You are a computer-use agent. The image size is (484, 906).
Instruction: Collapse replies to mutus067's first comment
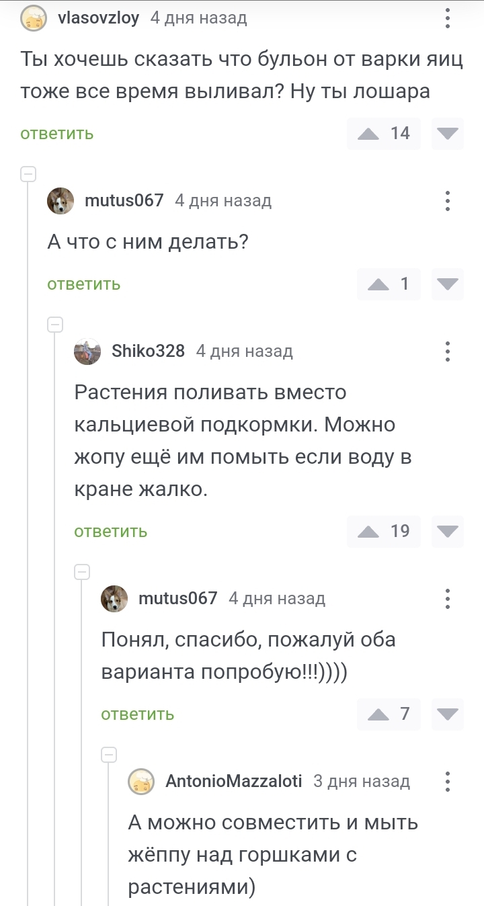(55, 325)
